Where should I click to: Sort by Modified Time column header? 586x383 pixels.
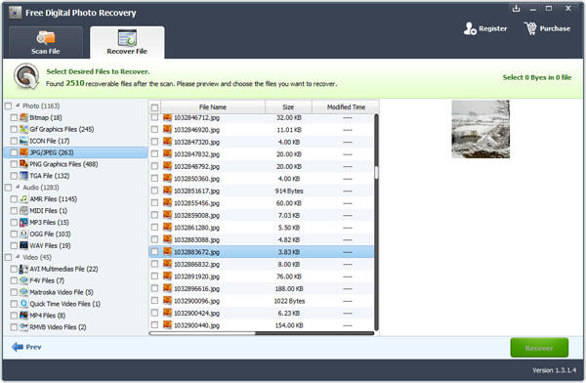(346, 106)
